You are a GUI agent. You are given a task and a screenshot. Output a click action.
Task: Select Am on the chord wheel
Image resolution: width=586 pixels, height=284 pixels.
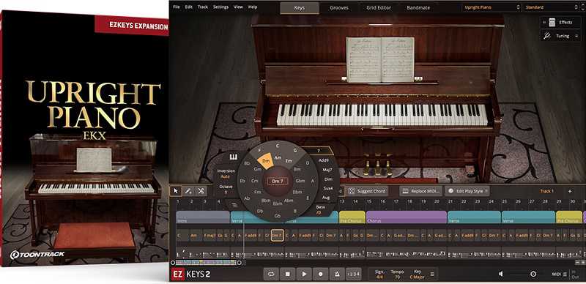278,157
